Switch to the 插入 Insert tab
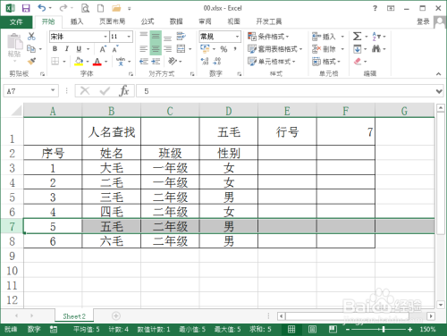The width and height of the screenshot is (447, 336). (77, 21)
